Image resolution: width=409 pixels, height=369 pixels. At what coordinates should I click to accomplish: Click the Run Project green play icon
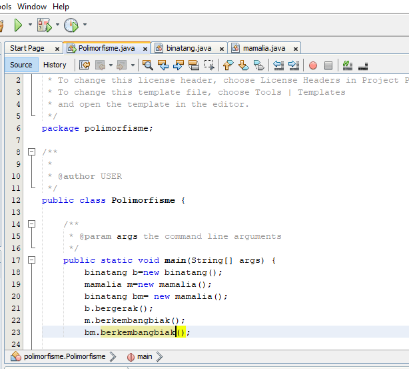click(18, 25)
